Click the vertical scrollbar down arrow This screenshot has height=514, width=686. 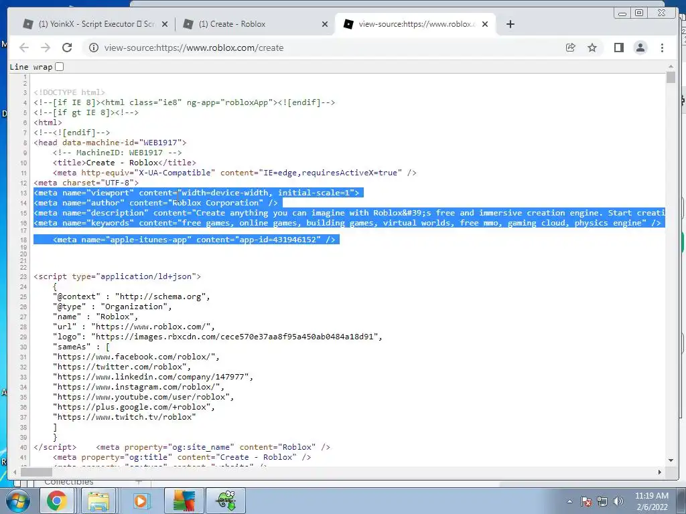click(671, 460)
